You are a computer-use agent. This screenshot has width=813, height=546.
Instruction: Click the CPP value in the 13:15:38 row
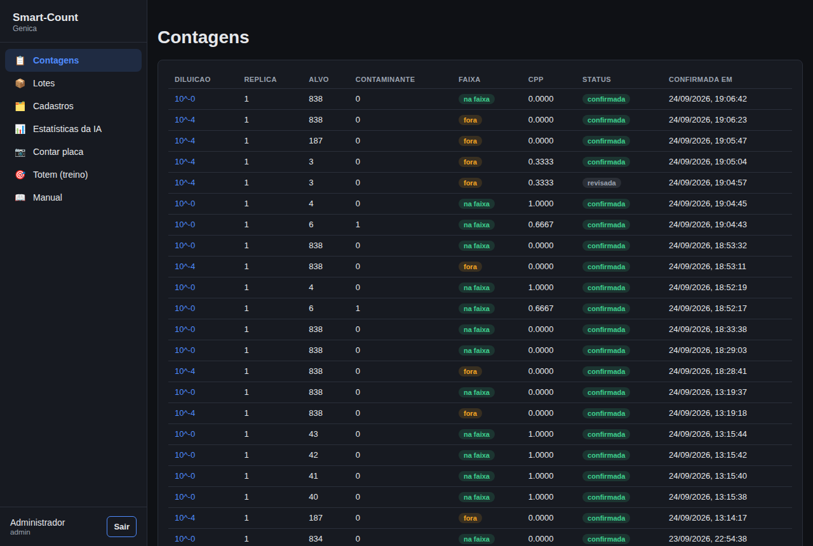(541, 497)
